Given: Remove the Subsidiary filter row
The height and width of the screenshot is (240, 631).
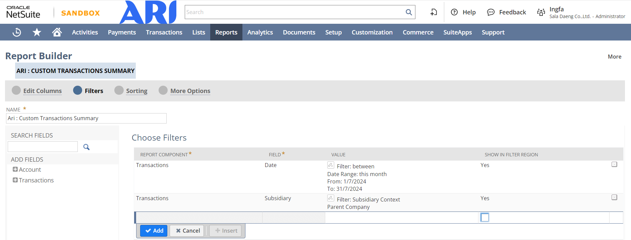Looking at the screenshot, I should (614, 197).
